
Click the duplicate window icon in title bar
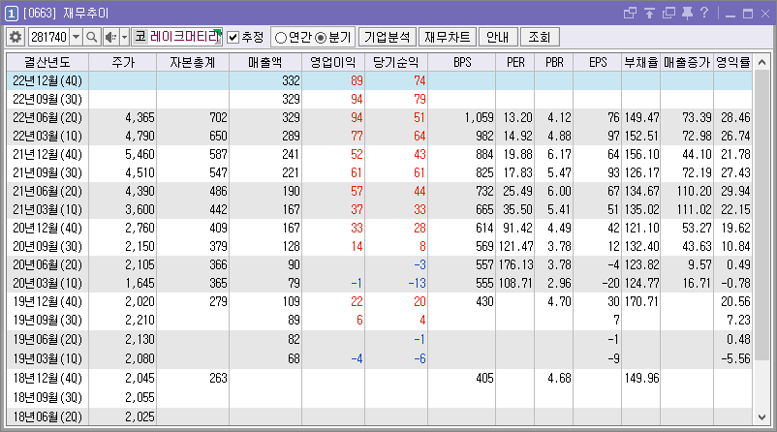click(668, 14)
